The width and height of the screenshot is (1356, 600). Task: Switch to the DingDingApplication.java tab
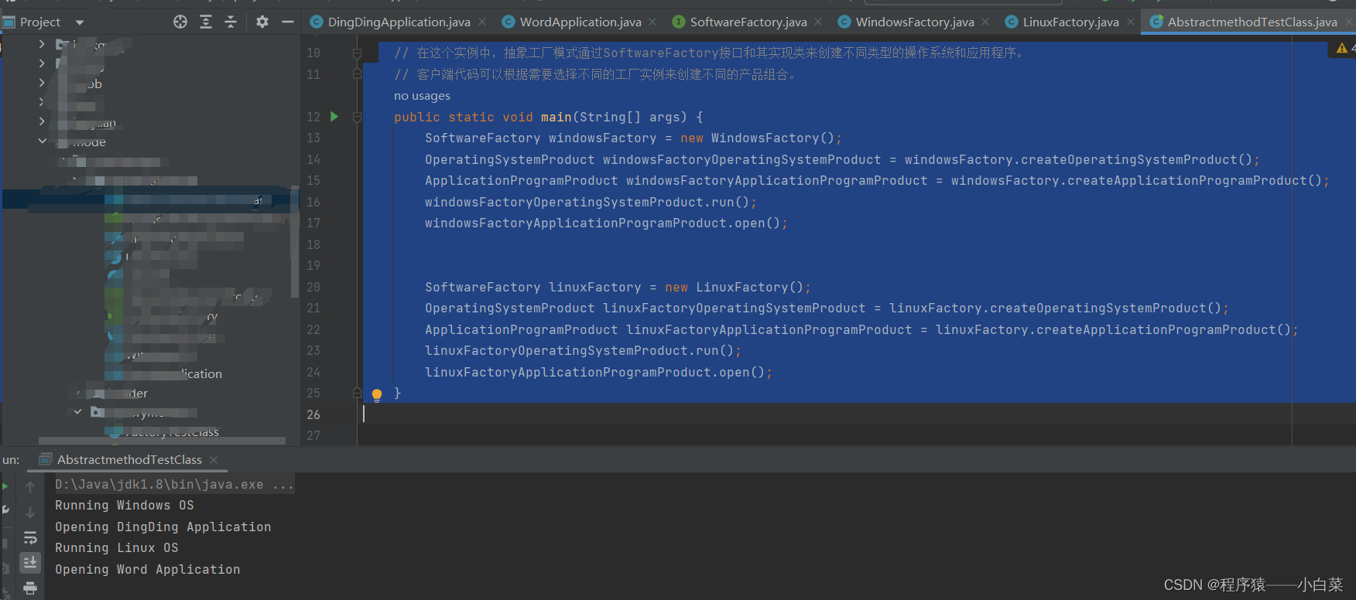(392, 22)
